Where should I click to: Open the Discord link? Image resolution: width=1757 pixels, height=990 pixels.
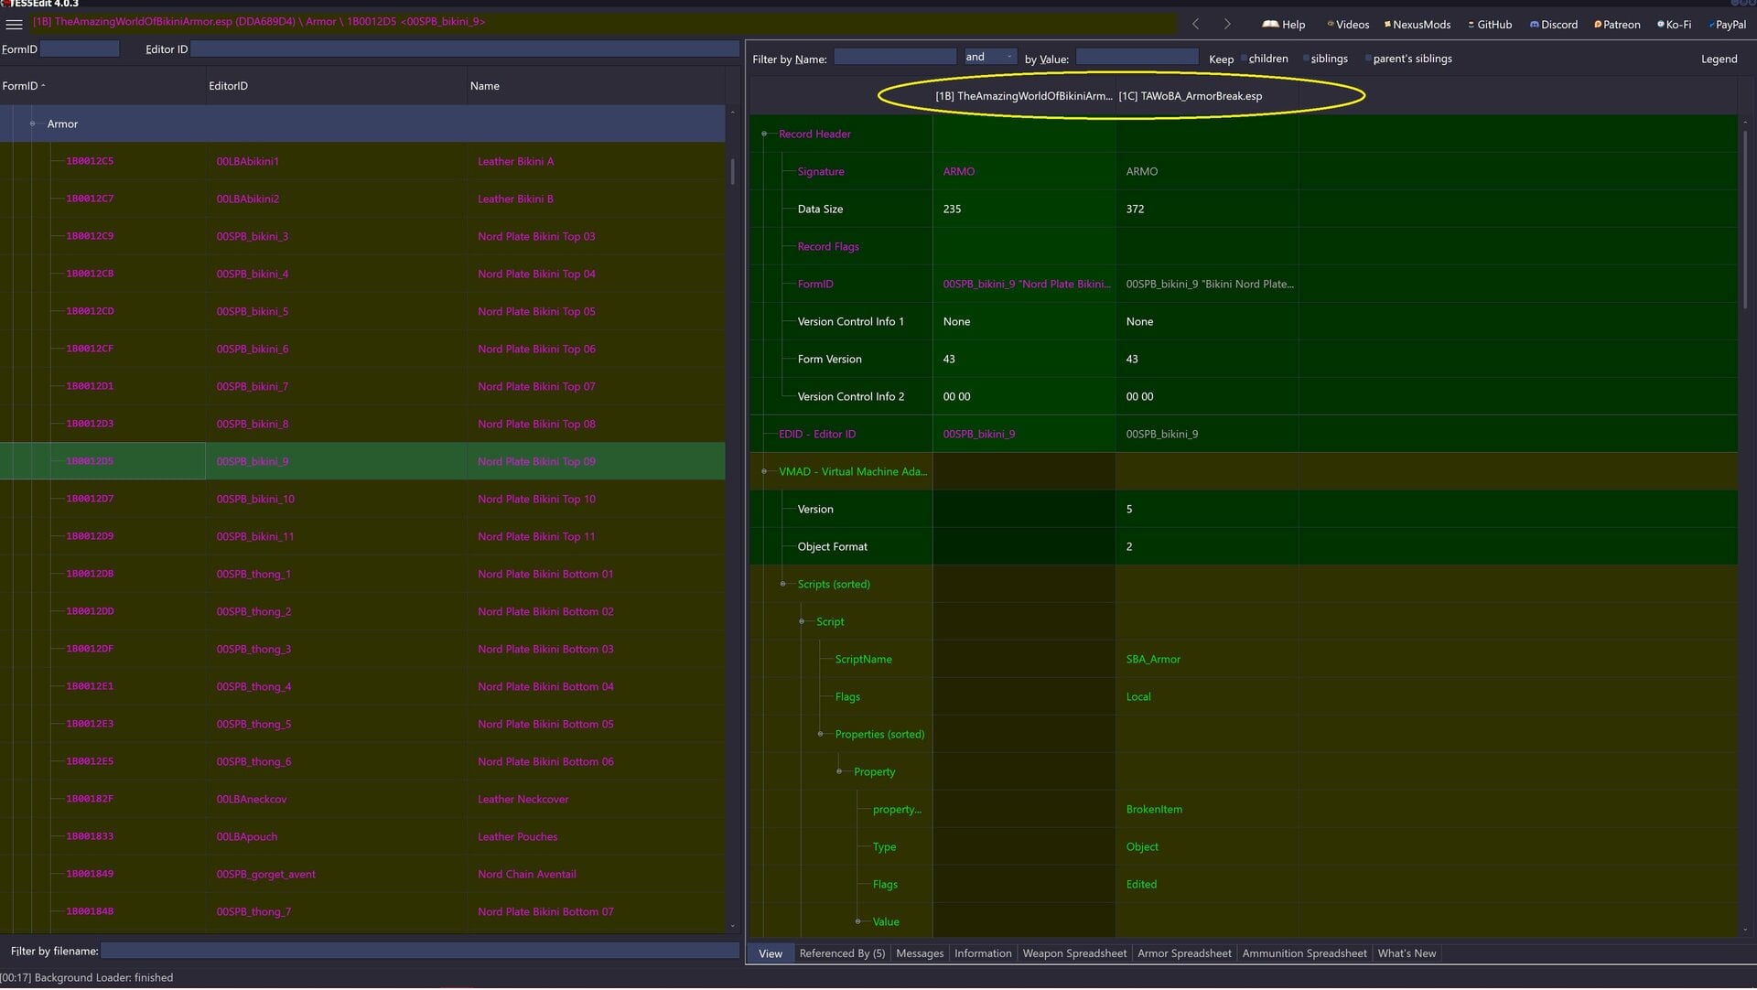[x=1554, y=25]
